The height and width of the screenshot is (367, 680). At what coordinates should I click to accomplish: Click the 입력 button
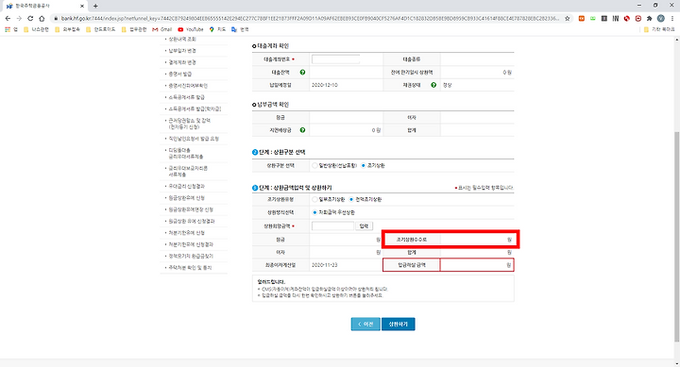364,225
